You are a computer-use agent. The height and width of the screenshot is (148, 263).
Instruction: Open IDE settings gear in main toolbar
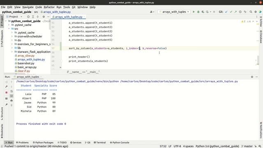click(256, 12)
